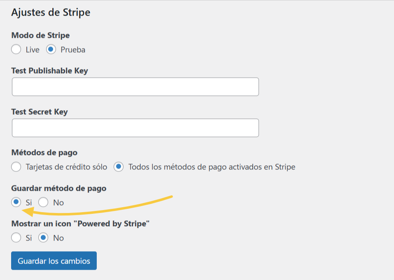Viewport: 394px width, 280px height.
Task: Enable Si for Powered by Stripe icon
Action: click(16, 238)
